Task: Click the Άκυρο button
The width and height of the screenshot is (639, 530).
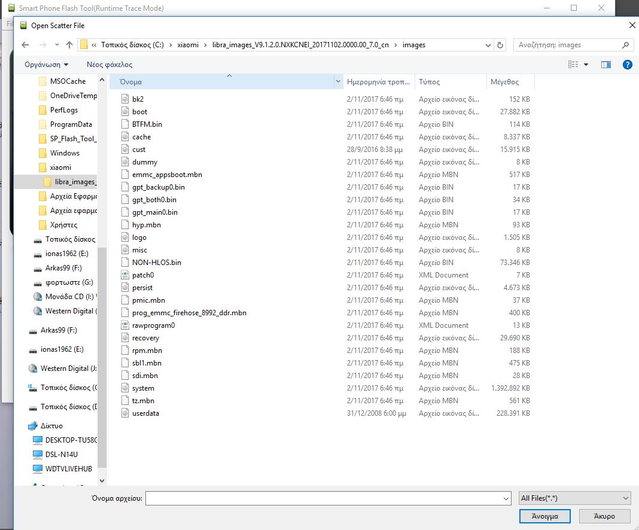Action: [604, 516]
